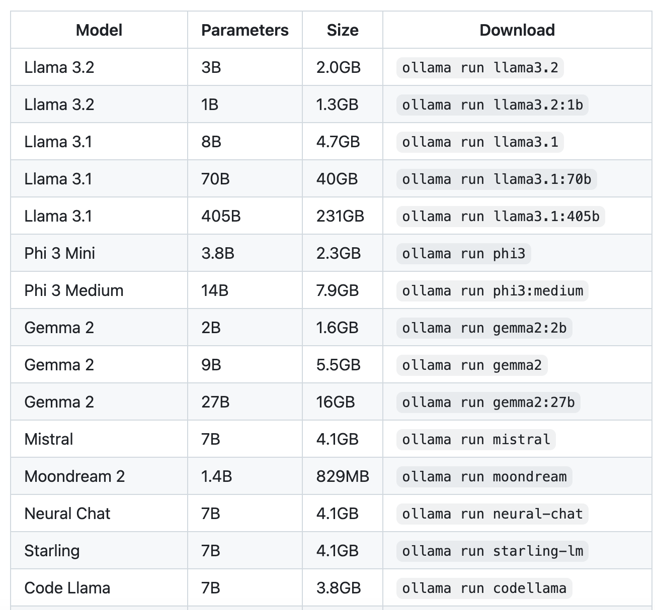Click the 'ollama run neural-chat' snippet
The width and height of the screenshot is (655, 610).
tap(492, 514)
